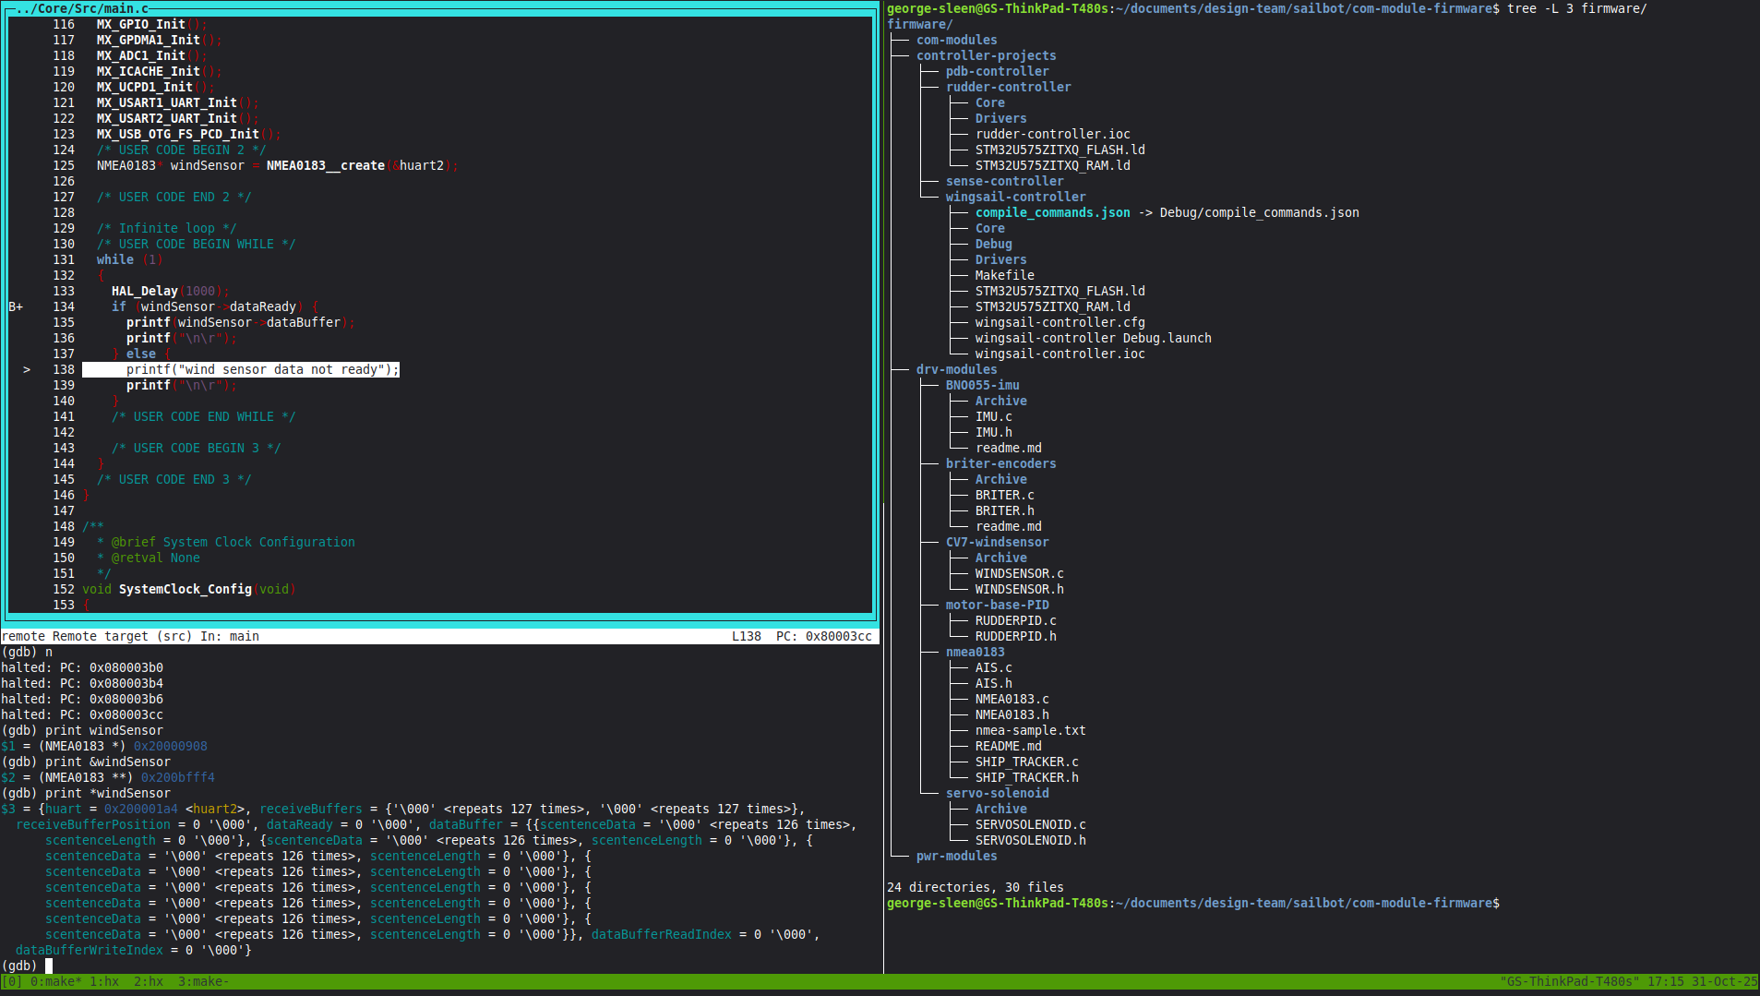
Task: Click the IMU.h file entry
Action: 994,432
